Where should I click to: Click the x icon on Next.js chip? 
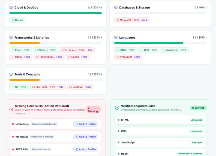tap(69, 57)
